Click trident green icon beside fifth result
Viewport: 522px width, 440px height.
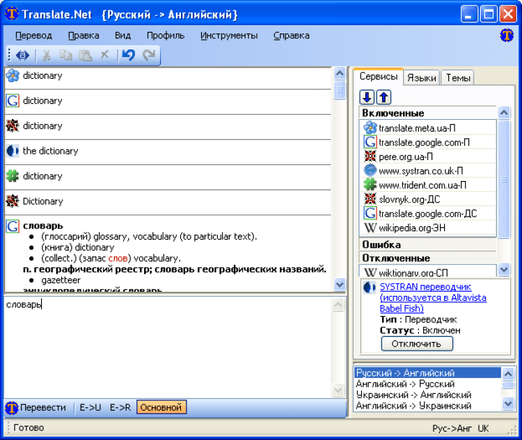tap(13, 176)
